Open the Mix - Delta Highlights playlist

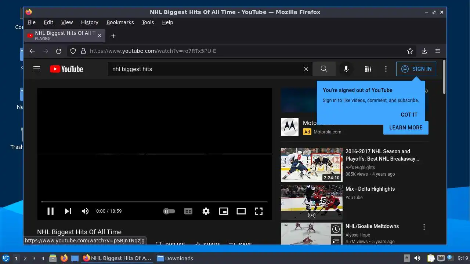pos(370,189)
